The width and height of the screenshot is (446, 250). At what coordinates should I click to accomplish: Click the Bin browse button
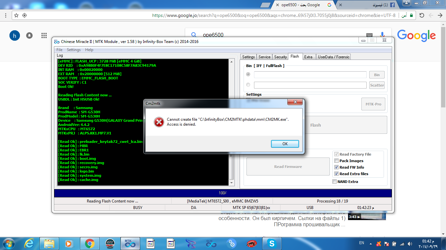click(x=377, y=75)
